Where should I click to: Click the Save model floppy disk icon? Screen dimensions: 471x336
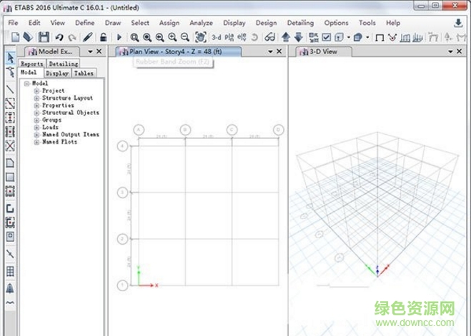tap(44, 36)
